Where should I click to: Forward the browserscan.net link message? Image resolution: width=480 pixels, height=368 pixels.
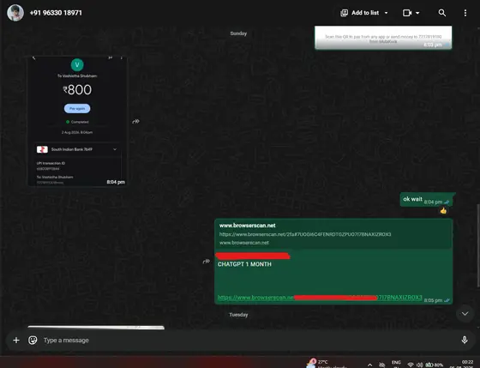pyautogui.click(x=206, y=261)
